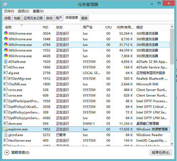
Task: Click the icon of 360chrome.exe PID 4784
Action: click(6, 45)
